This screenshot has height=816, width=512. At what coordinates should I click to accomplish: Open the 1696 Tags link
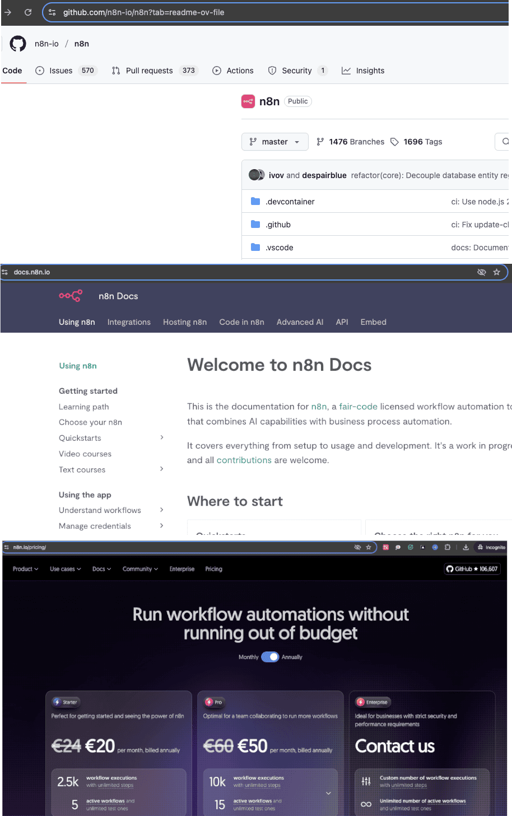(416, 142)
